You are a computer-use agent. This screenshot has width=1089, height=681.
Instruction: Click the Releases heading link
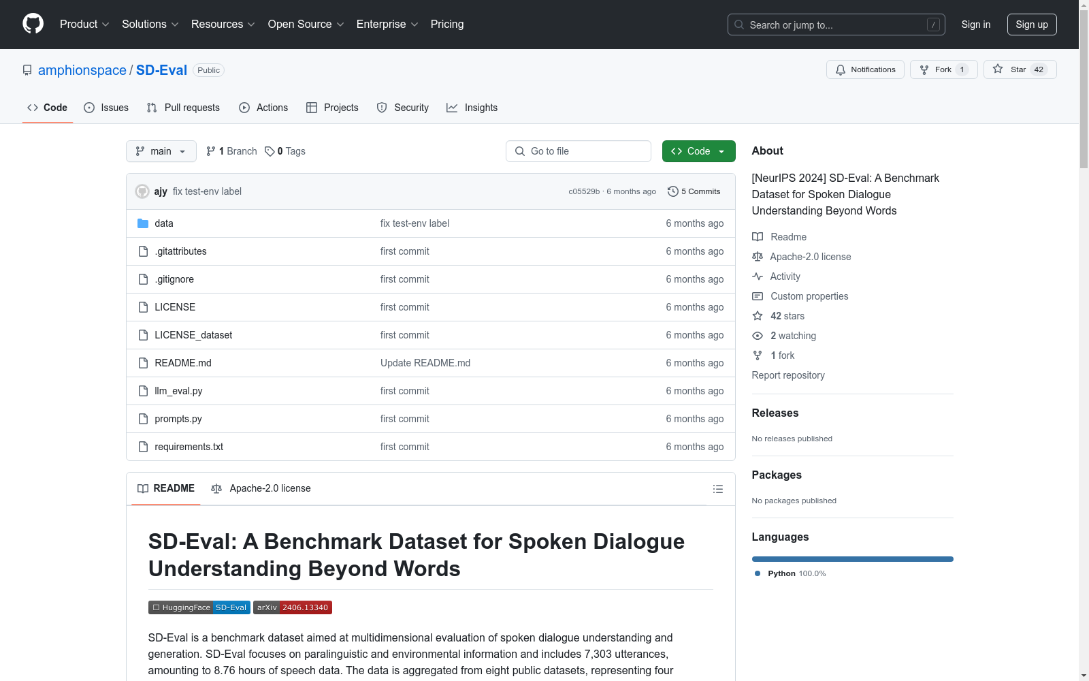(x=775, y=413)
